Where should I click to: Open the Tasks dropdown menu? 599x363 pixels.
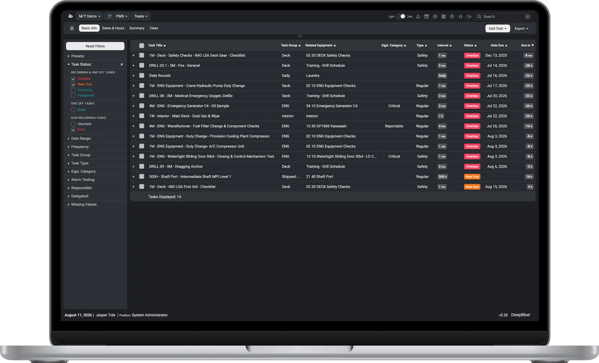coord(141,16)
